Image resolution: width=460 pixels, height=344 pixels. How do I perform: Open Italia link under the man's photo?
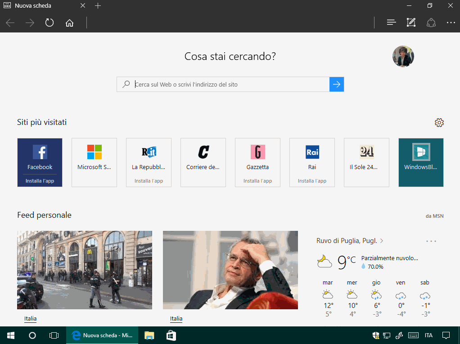(176, 319)
